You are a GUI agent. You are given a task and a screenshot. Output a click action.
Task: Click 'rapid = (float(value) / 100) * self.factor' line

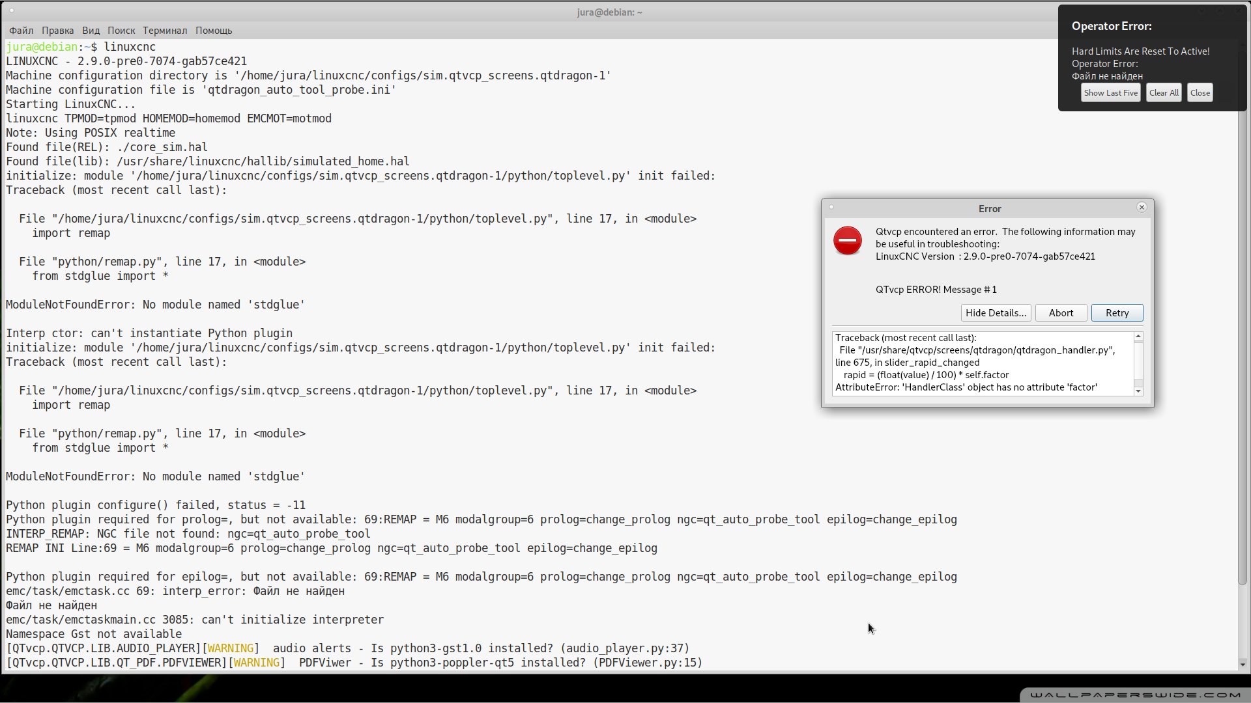(926, 375)
